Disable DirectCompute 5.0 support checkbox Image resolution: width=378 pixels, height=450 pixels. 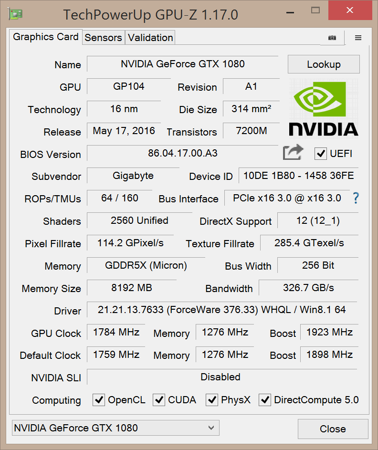(x=265, y=400)
